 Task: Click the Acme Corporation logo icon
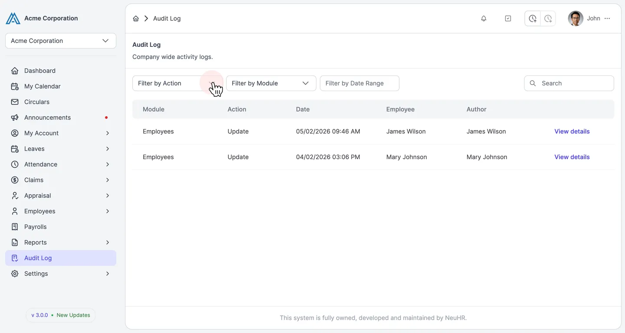click(x=13, y=18)
